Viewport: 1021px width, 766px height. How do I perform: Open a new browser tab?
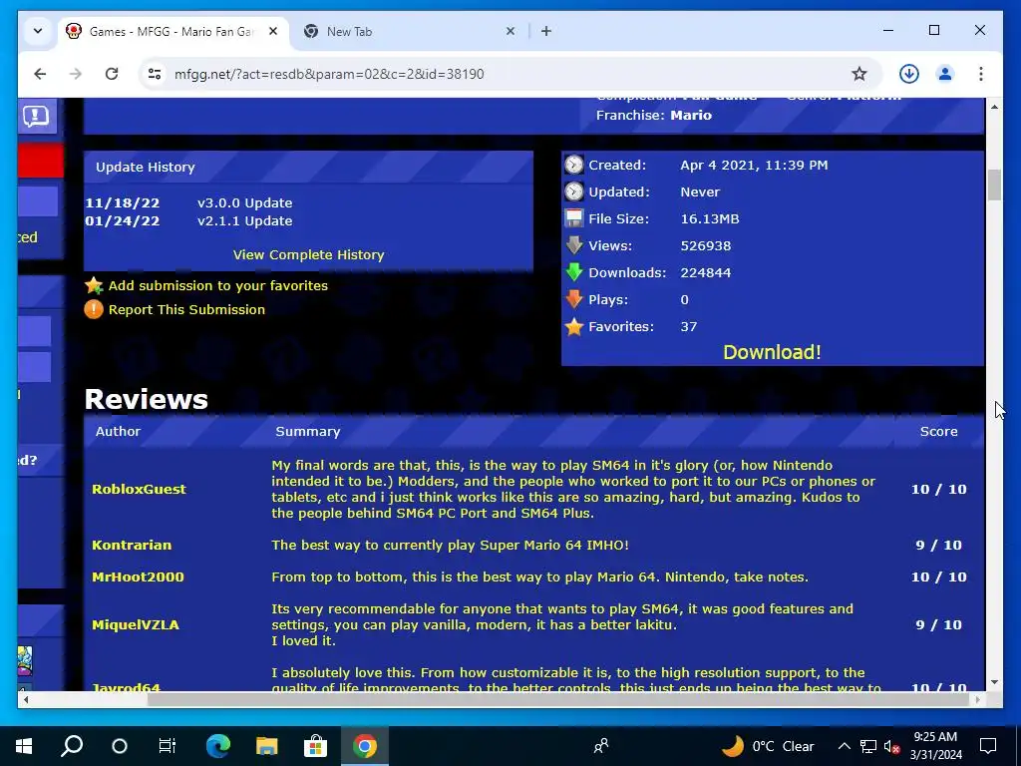pyautogui.click(x=546, y=31)
